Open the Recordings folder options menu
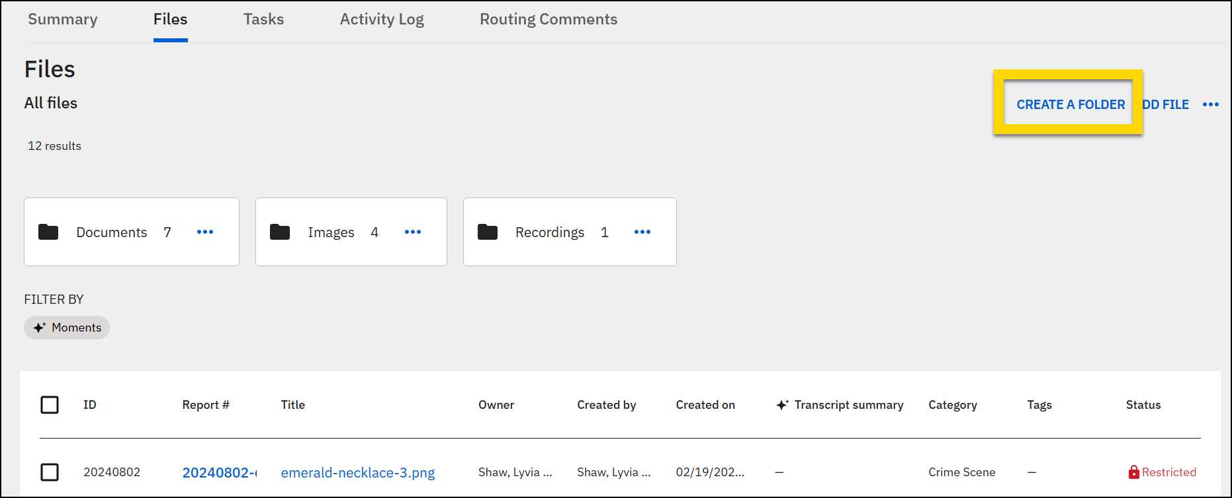1232x498 pixels. pos(642,232)
